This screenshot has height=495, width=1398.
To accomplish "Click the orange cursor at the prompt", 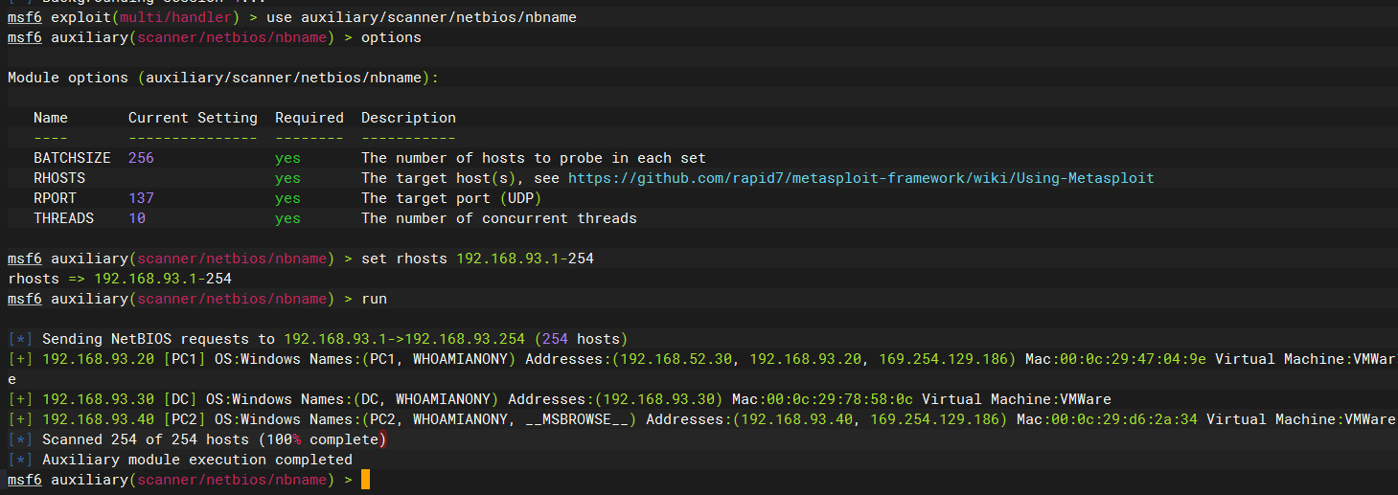I will click(365, 480).
